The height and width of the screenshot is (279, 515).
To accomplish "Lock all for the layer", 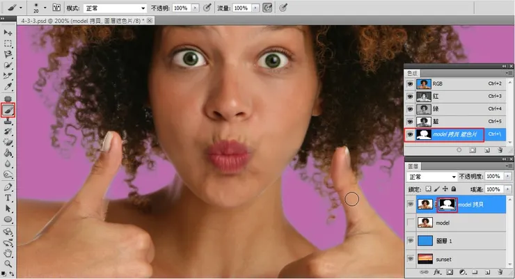I will 454,189.
